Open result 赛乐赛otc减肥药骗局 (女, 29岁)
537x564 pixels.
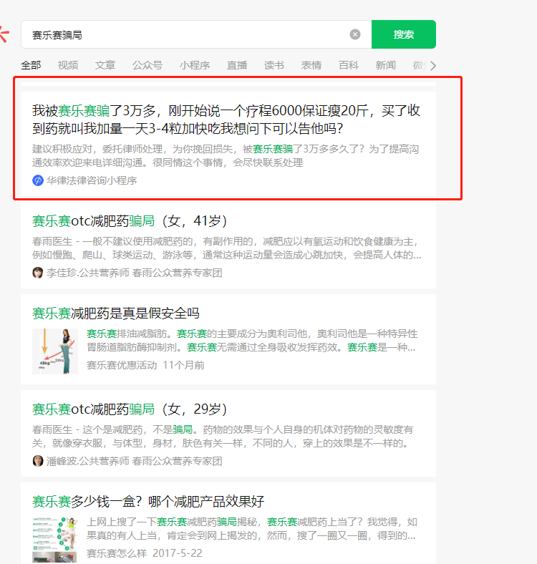pos(130,409)
